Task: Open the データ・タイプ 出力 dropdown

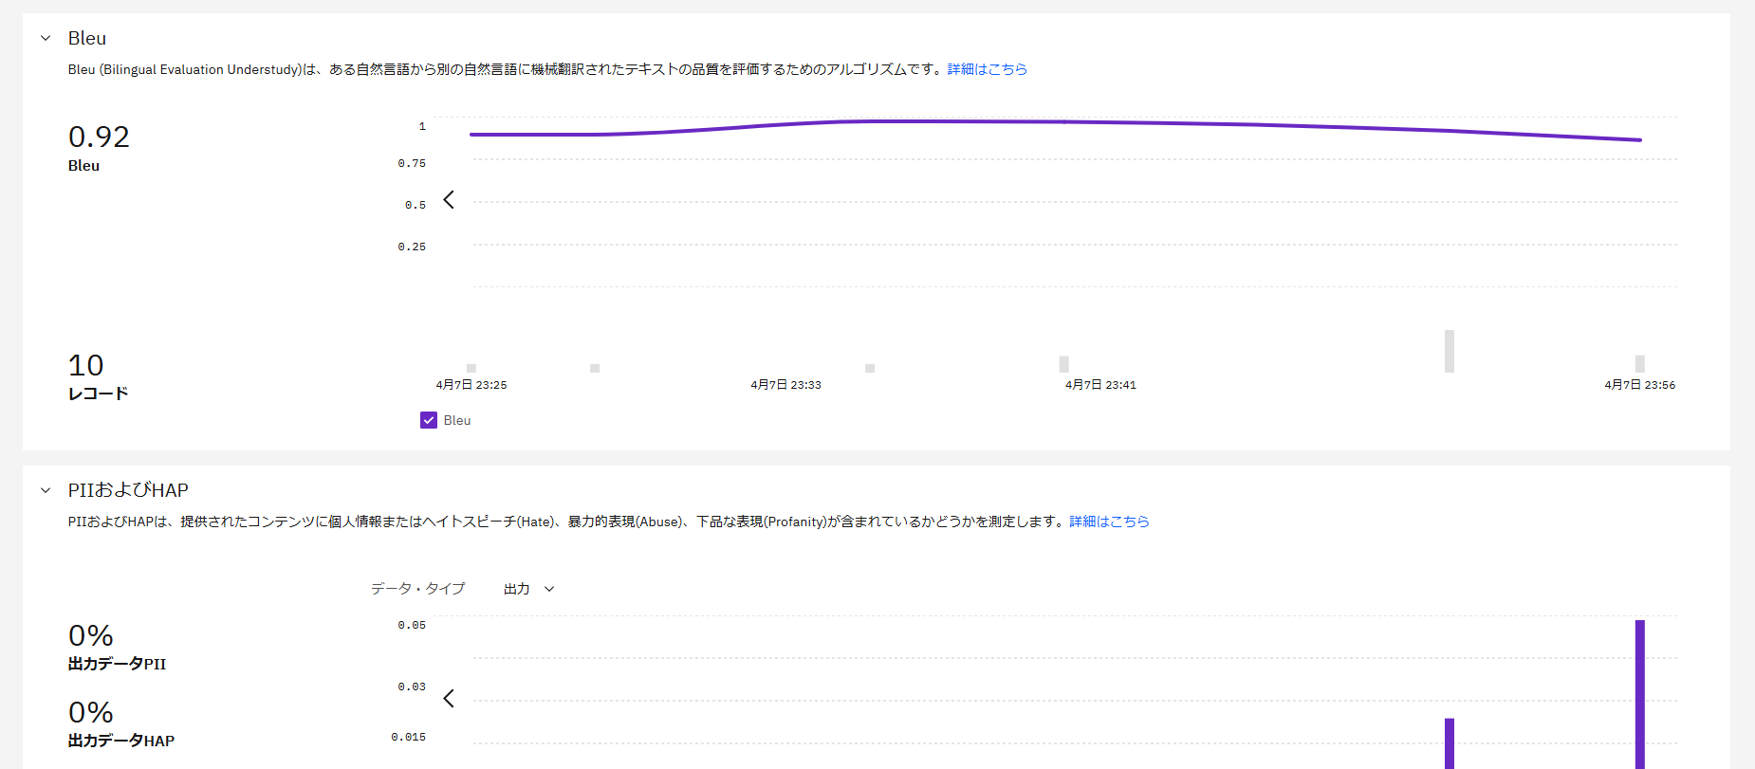Action: click(528, 589)
